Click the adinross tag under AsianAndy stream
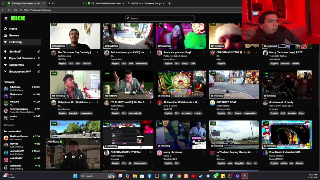 [x=285, y=63]
